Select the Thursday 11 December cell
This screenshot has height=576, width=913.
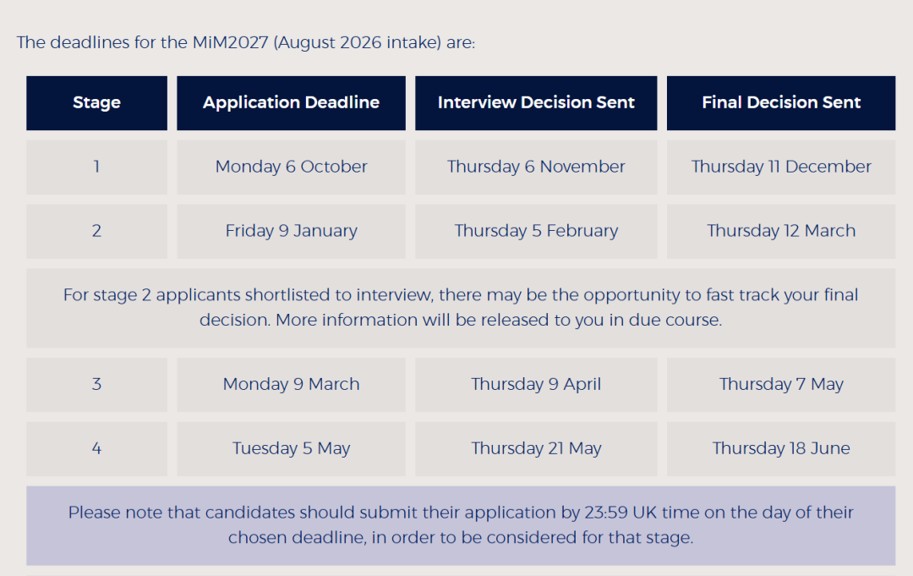(x=781, y=167)
